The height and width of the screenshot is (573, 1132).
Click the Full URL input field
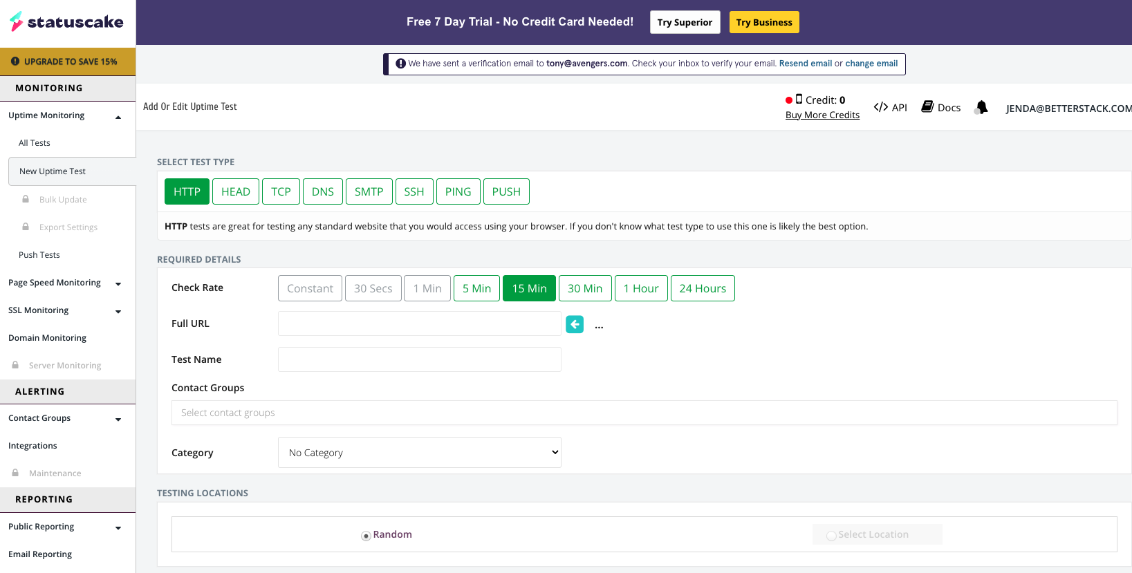pyautogui.click(x=419, y=323)
